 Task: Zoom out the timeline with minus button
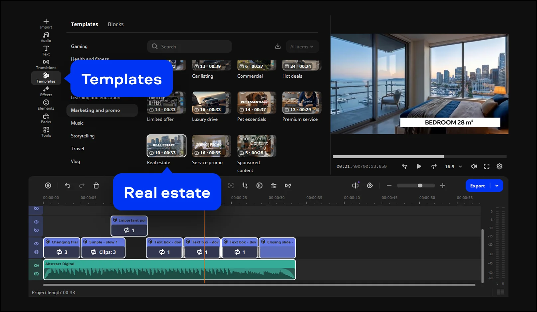389,186
